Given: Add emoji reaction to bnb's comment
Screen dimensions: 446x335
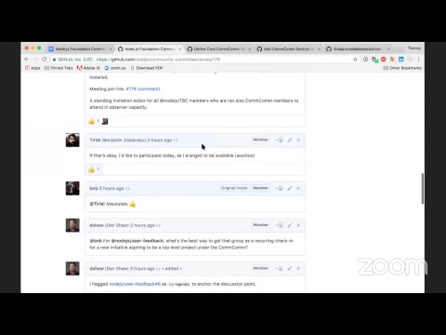Looking at the screenshot, I should tap(280, 188).
